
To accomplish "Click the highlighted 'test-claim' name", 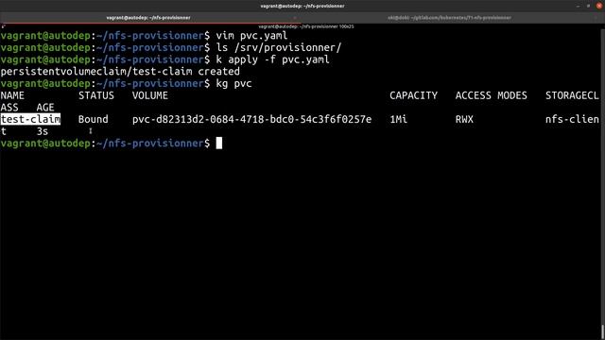I will click(x=30, y=120).
